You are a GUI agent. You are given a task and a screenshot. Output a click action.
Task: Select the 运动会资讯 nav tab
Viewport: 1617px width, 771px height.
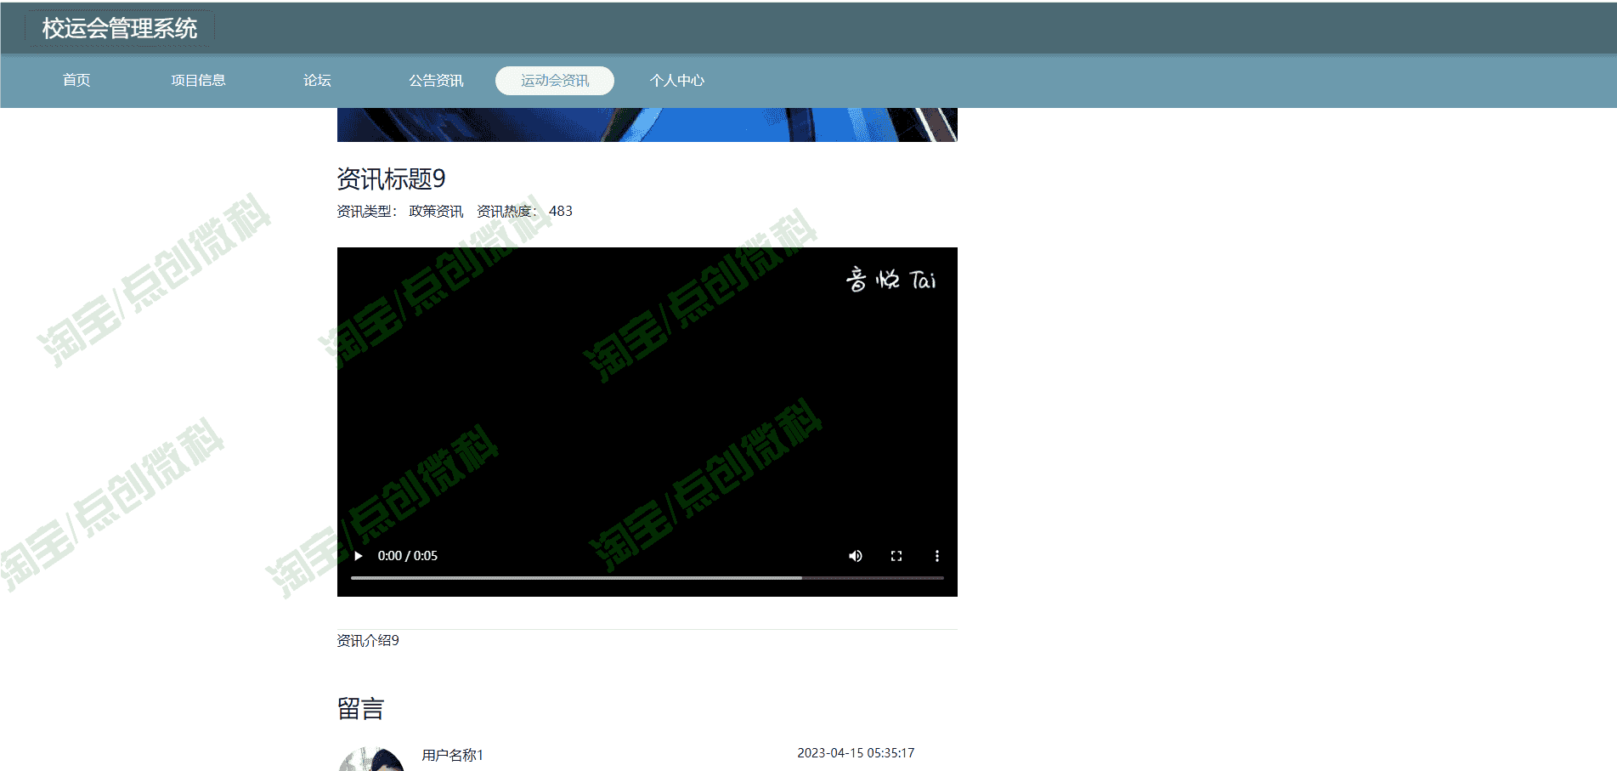coord(555,81)
